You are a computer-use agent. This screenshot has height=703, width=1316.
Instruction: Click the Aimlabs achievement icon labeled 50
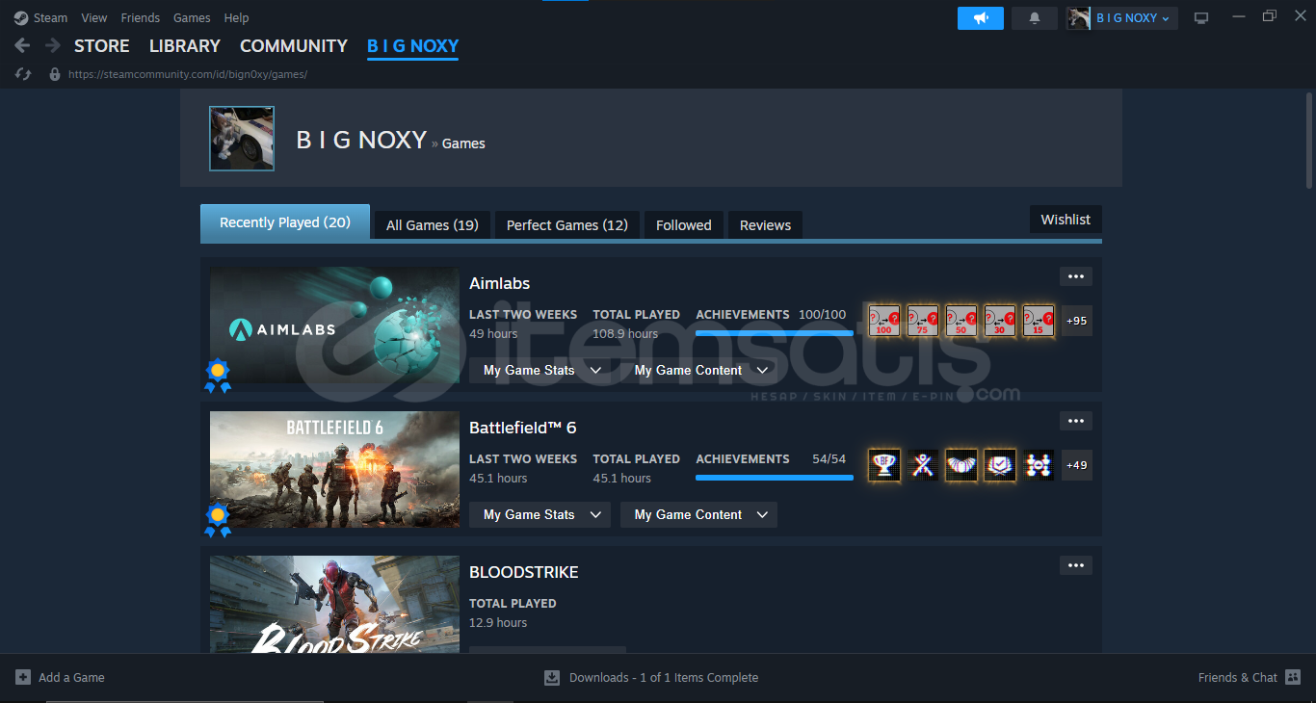(961, 321)
